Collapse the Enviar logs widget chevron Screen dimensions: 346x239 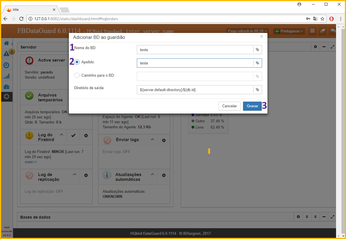(152, 139)
